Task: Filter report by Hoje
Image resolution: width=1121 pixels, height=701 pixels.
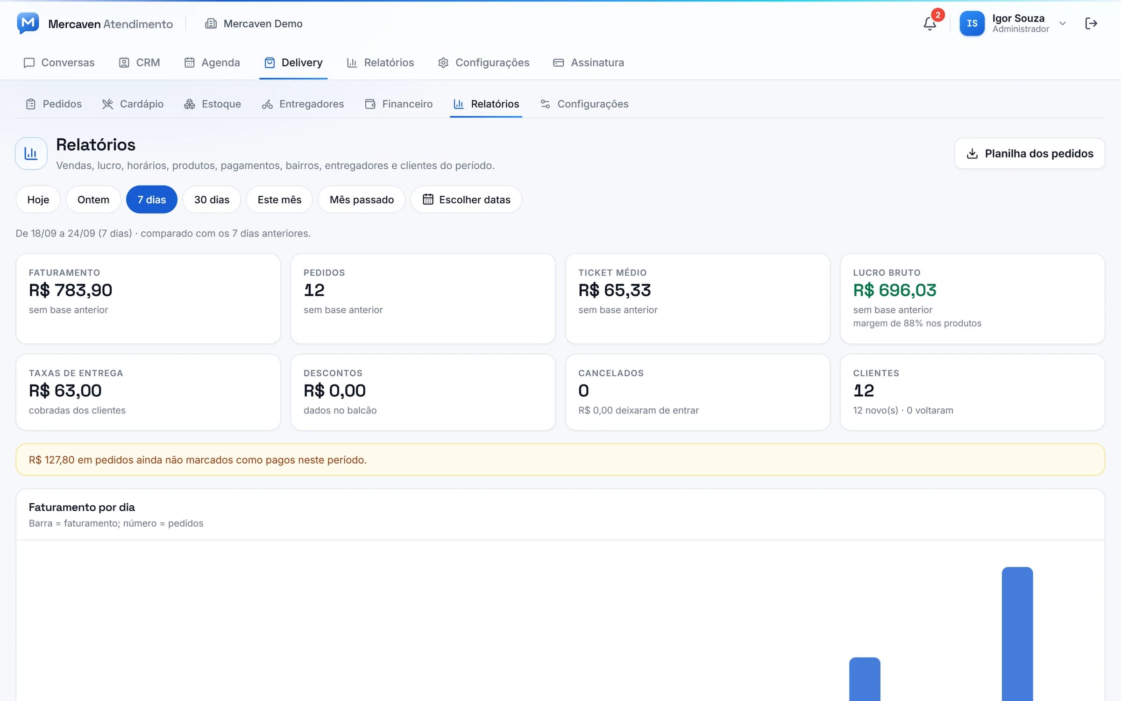Action: point(38,200)
